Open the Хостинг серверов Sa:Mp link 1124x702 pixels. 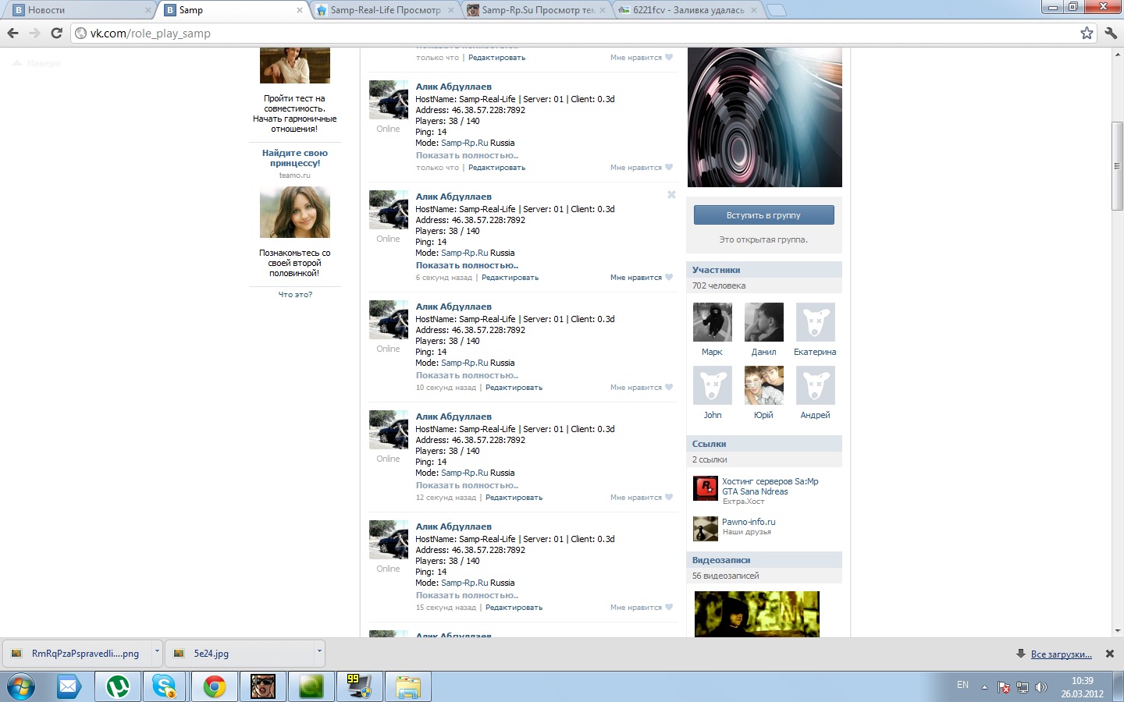(x=770, y=487)
